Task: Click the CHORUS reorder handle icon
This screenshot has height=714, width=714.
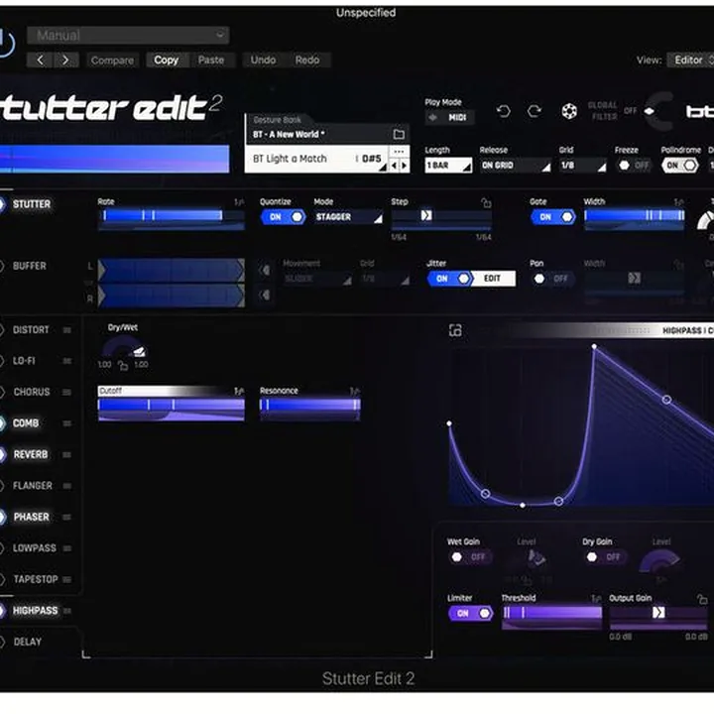Action: [x=67, y=392]
